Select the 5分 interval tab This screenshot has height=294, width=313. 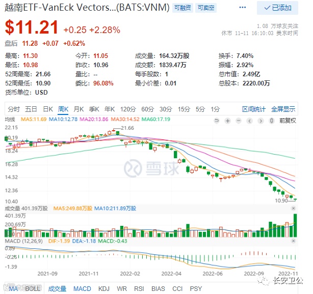[x=200, y=109]
